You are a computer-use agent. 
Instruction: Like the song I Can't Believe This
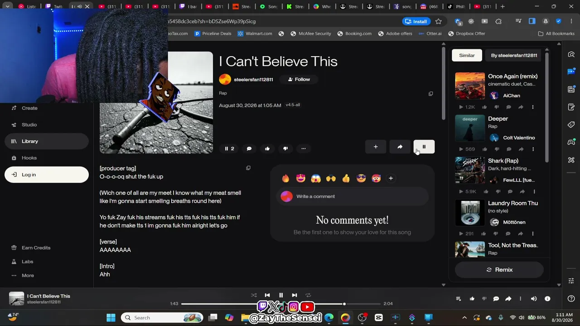[x=267, y=149]
